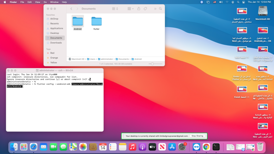This screenshot has height=154, width=274.
Task: Open Photos from the Dock
Action: pyautogui.click(x=83, y=147)
